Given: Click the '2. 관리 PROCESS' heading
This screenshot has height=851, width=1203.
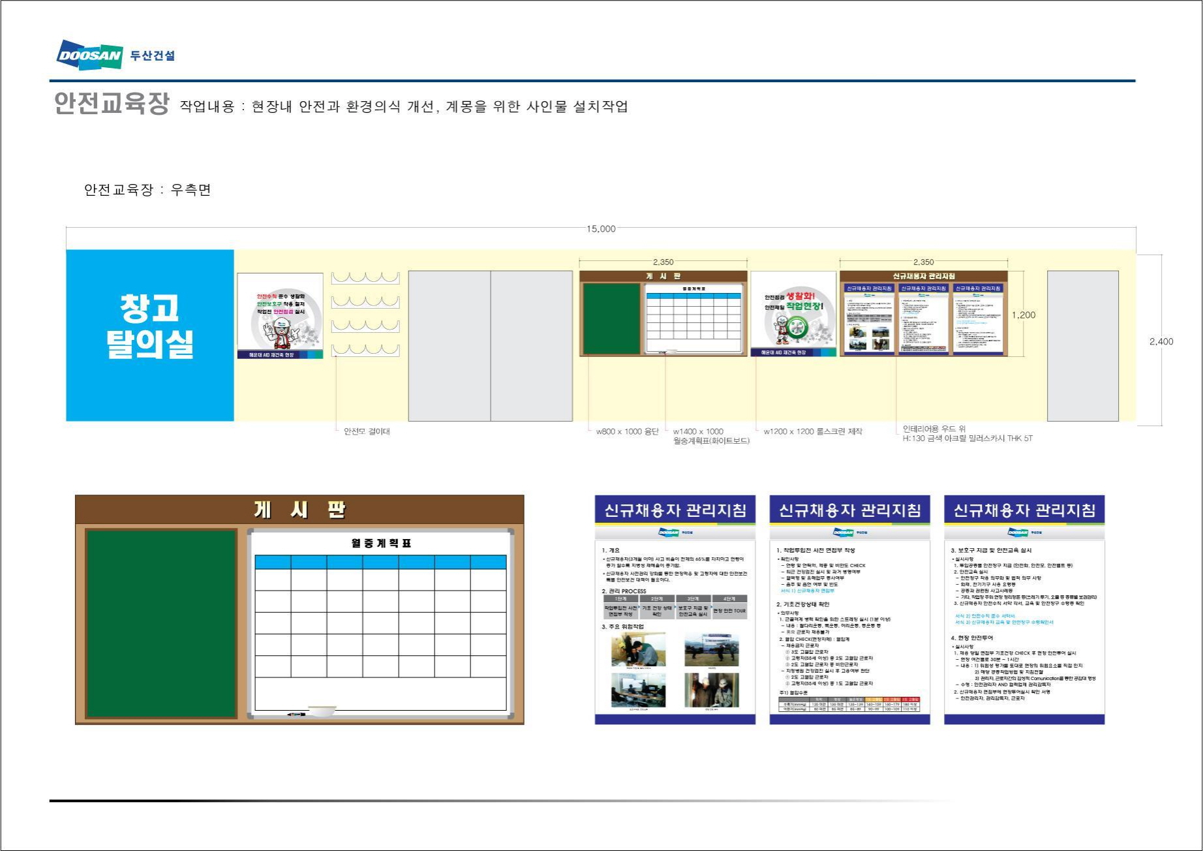Looking at the screenshot, I should click(x=624, y=591).
